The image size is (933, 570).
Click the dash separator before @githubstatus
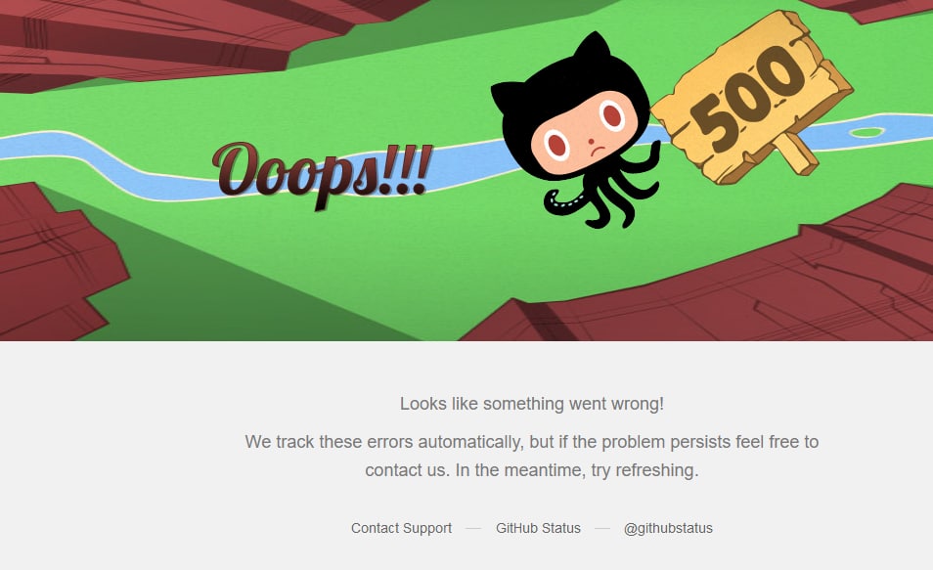pyautogui.click(x=602, y=528)
